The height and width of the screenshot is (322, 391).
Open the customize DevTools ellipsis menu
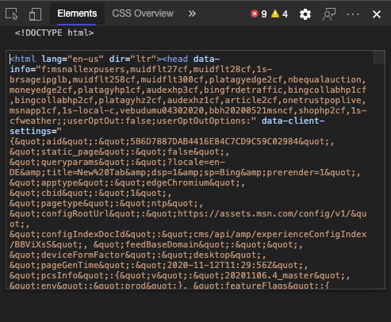point(353,14)
